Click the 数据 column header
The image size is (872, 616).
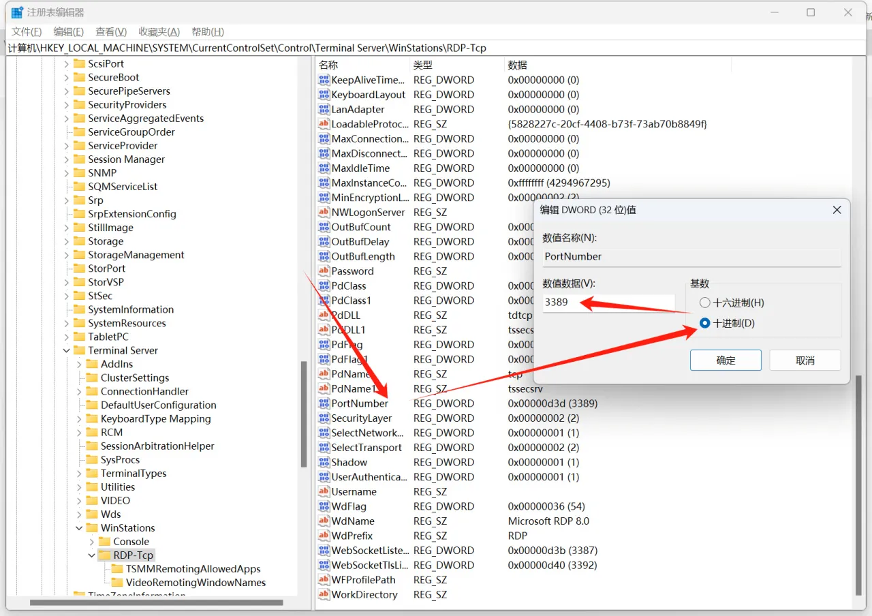(617, 65)
